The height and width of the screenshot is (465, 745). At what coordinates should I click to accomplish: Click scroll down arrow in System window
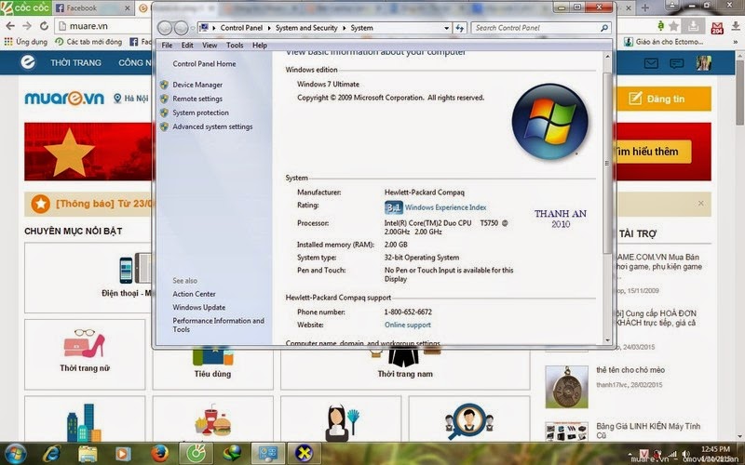pyautogui.click(x=607, y=340)
